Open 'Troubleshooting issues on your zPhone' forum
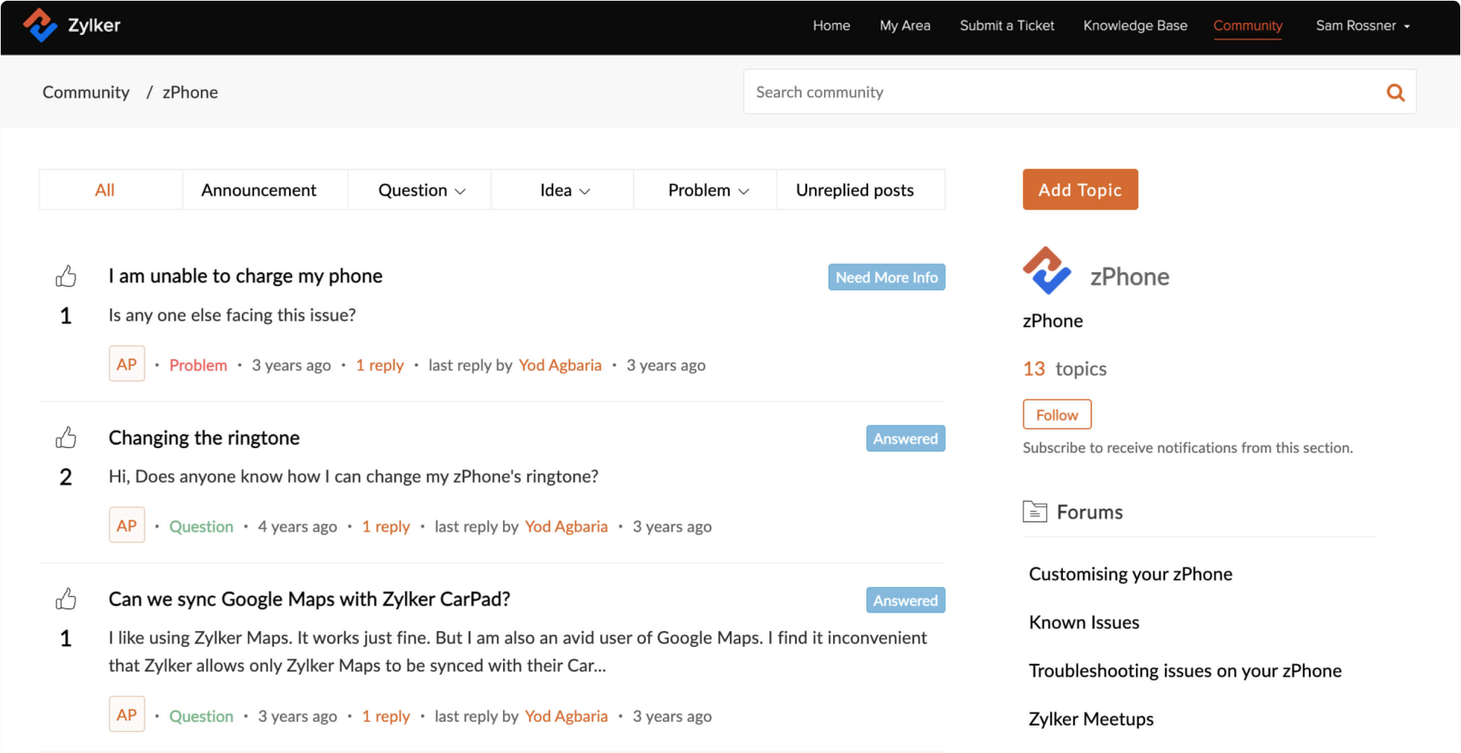Image resolution: width=1461 pixels, height=753 pixels. [1185, 671]
